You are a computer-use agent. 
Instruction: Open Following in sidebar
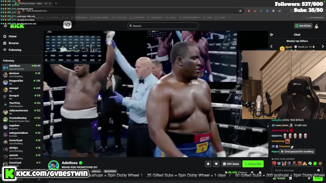[x=12, y=50]
